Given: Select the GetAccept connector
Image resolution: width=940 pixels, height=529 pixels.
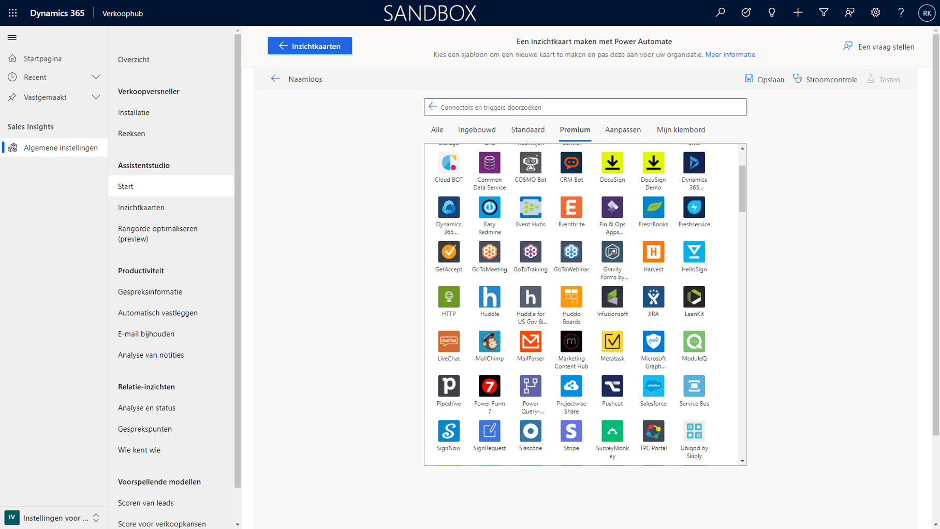Looking at the screenshot, I should pos(448,252).
